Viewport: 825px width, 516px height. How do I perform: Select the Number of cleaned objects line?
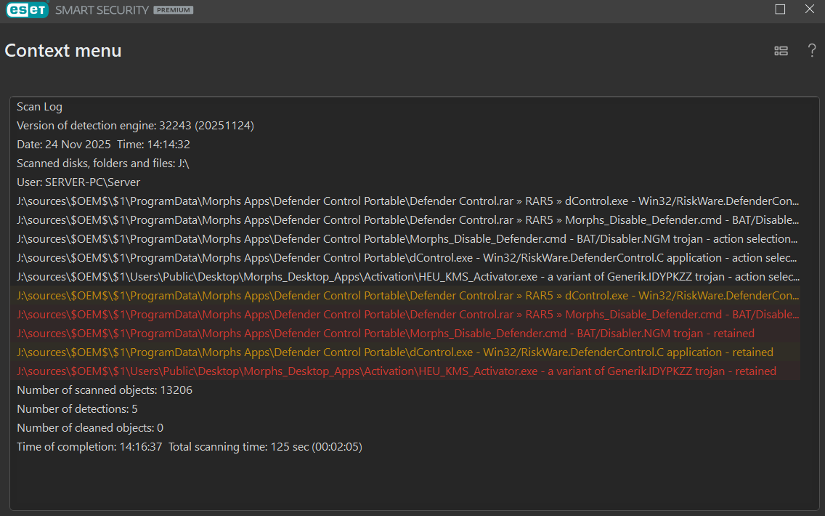(90, 428)
